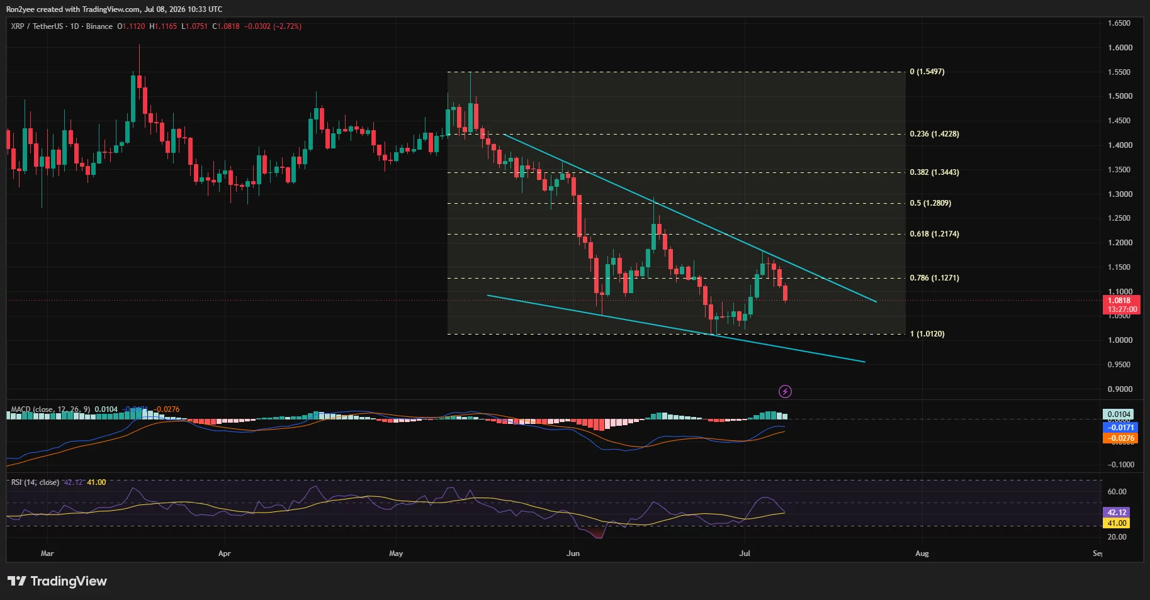Click the high price value H1.1165

pos(163,26)
